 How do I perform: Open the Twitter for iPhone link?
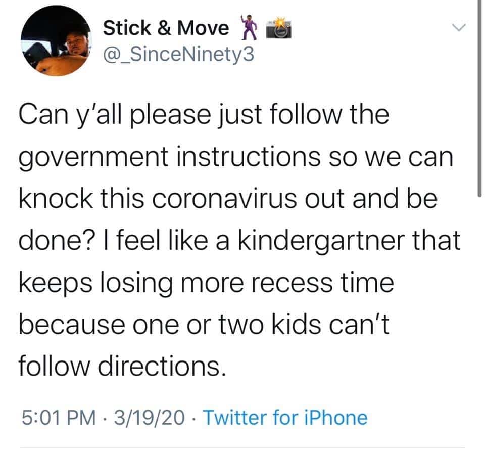(285, 418)
